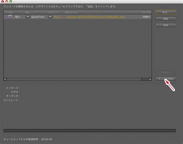Select the source name ending in 噴火

(17, 17)
